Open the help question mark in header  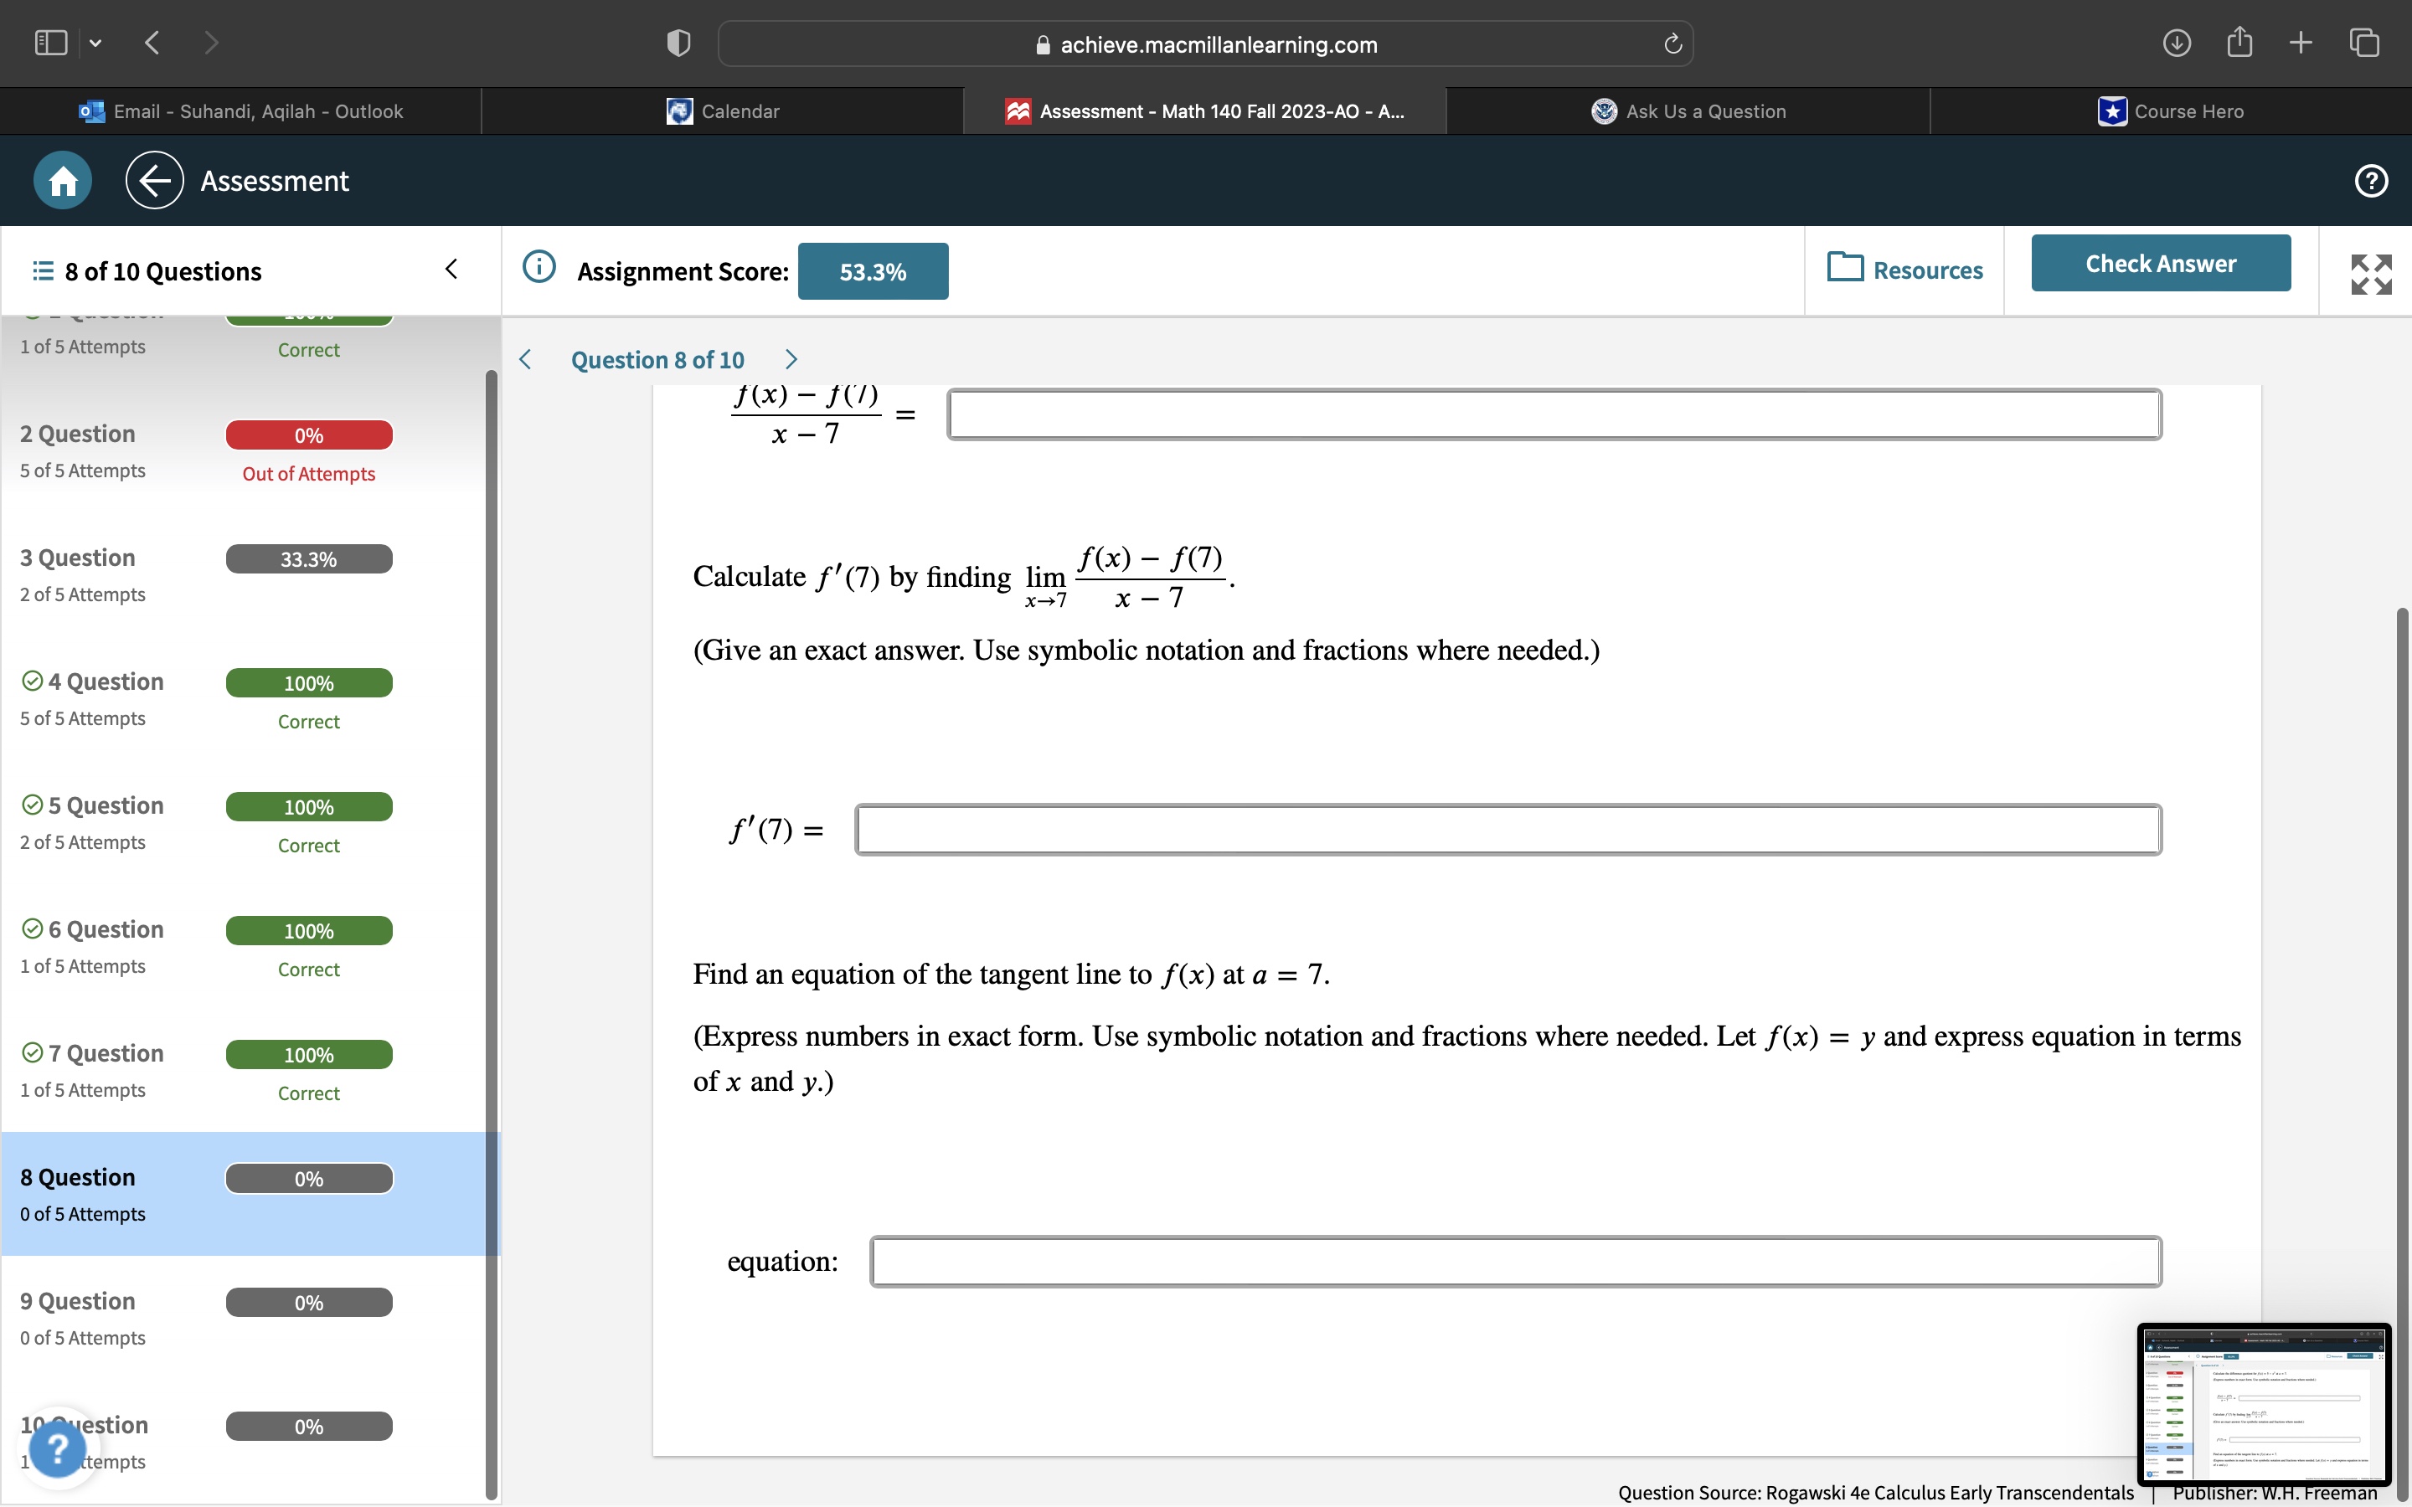tap(2370, 180)
